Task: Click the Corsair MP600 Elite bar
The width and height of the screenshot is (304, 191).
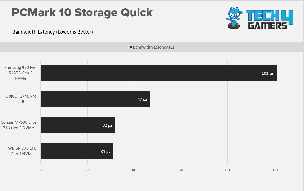Action: pos(78,125)
